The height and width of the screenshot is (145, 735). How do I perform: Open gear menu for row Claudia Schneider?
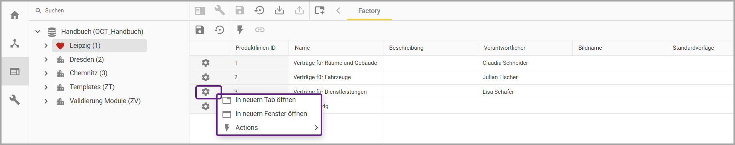point(205,63)
